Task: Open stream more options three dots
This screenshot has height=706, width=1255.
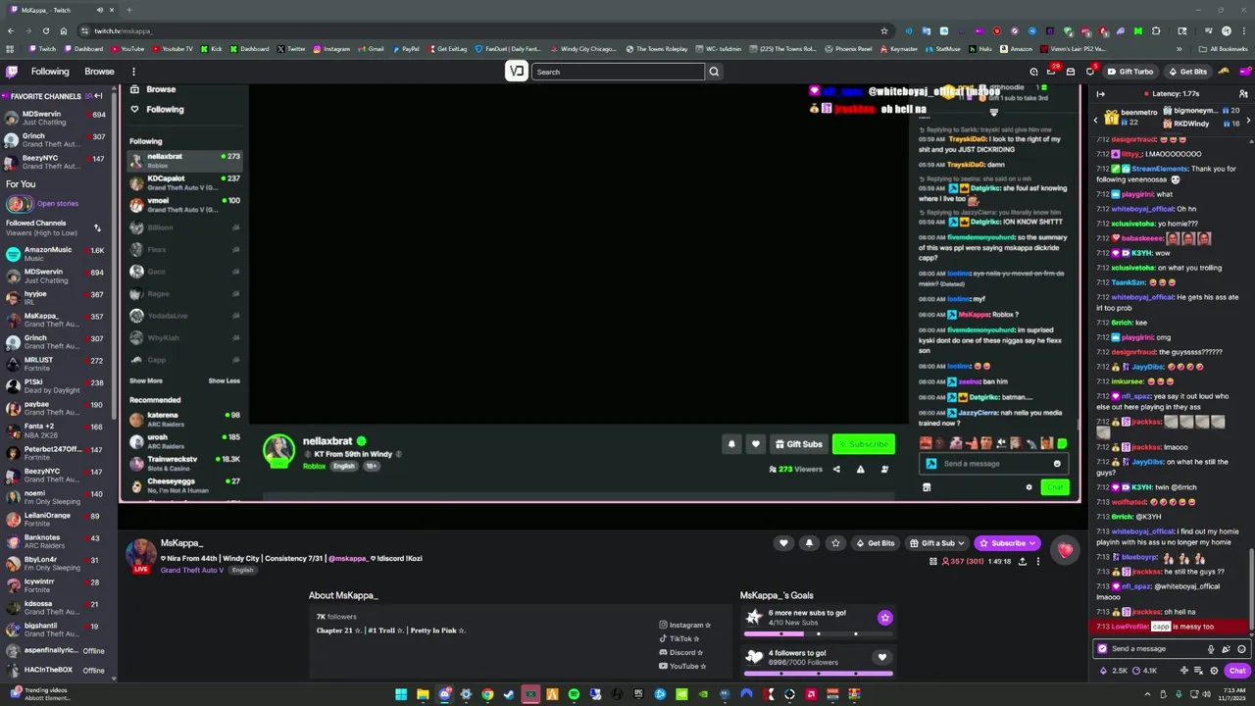Action: [x=1038, y=562]
